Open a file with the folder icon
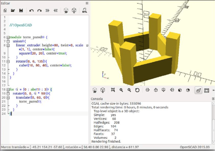215x151 pixels. [13, 11]
